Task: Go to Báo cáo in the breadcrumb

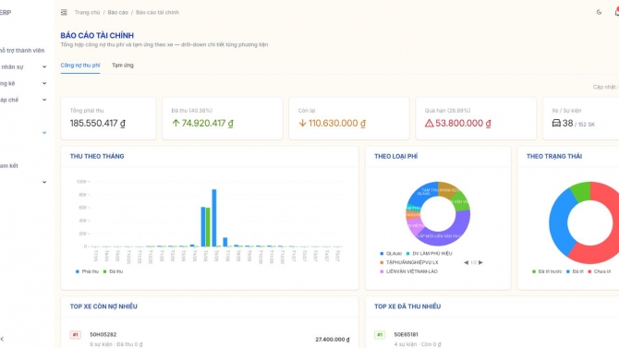Action: 118,13
